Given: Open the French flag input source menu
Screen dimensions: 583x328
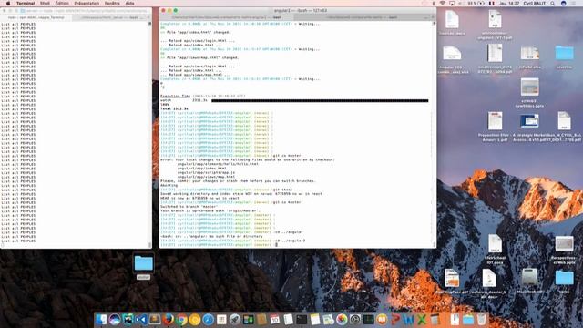Looking at the screenshot, I should [492, 4].
